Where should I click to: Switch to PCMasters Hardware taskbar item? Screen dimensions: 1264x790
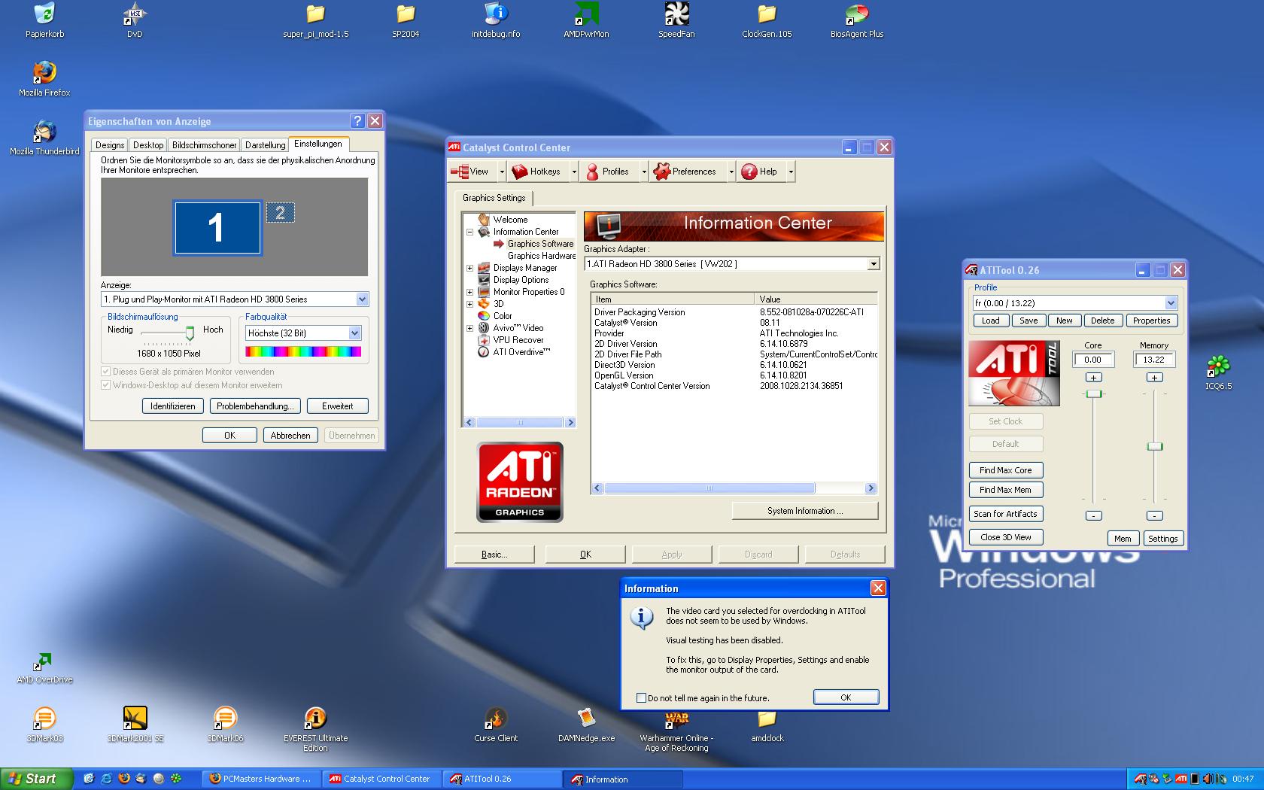(262, 779)
